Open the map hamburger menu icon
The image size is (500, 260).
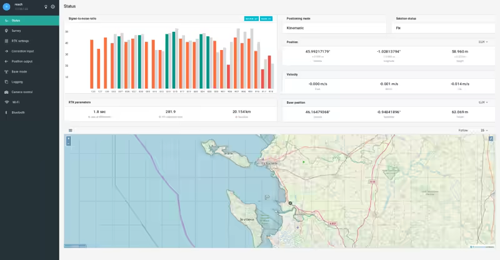[71, 130]
